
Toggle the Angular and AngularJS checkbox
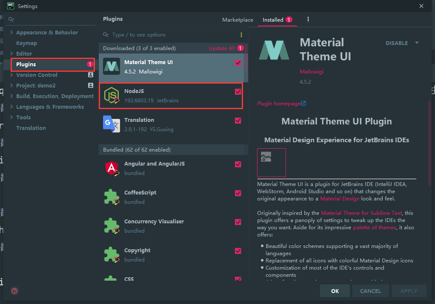(238, 164)
